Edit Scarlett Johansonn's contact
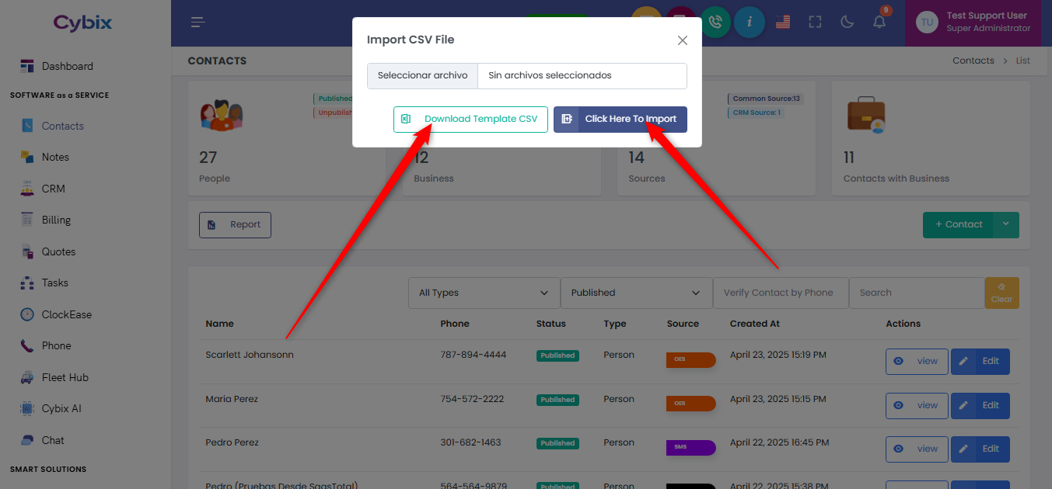This screenshot has height=489, width=1052. point(980,362)
